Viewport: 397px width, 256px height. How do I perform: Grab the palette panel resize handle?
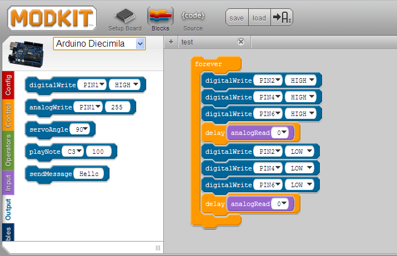tap(158, 248)
